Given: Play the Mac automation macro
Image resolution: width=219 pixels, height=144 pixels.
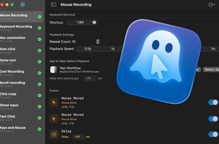Looking at the screenshot, I should pyautogui.click(x=40, y=39).
